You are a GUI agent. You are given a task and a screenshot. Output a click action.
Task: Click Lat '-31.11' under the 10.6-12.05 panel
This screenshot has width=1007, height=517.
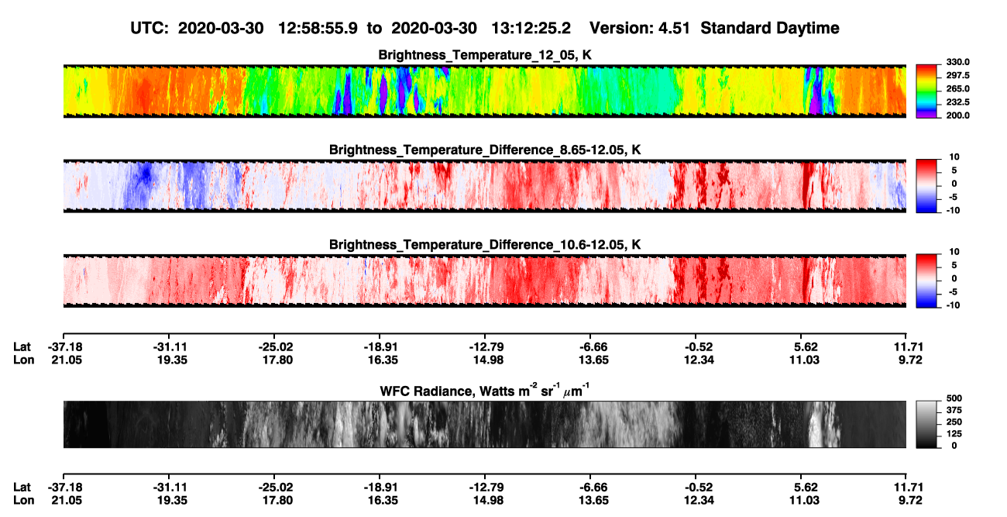pos(169,346)
